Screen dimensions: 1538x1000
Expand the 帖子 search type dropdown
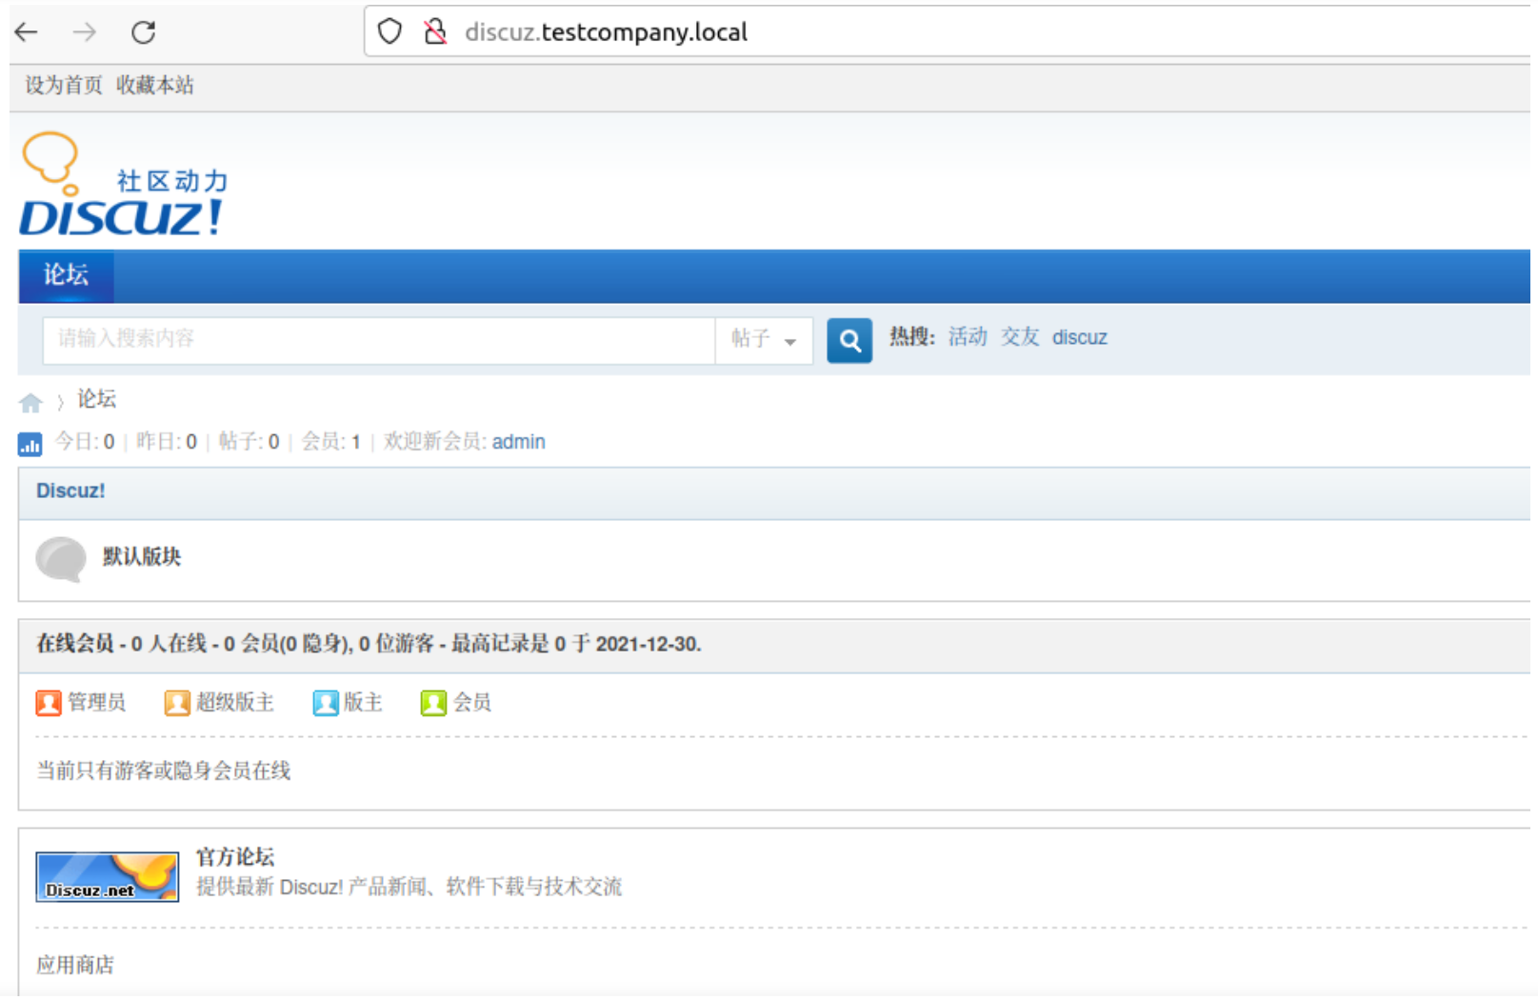(764, 340)
